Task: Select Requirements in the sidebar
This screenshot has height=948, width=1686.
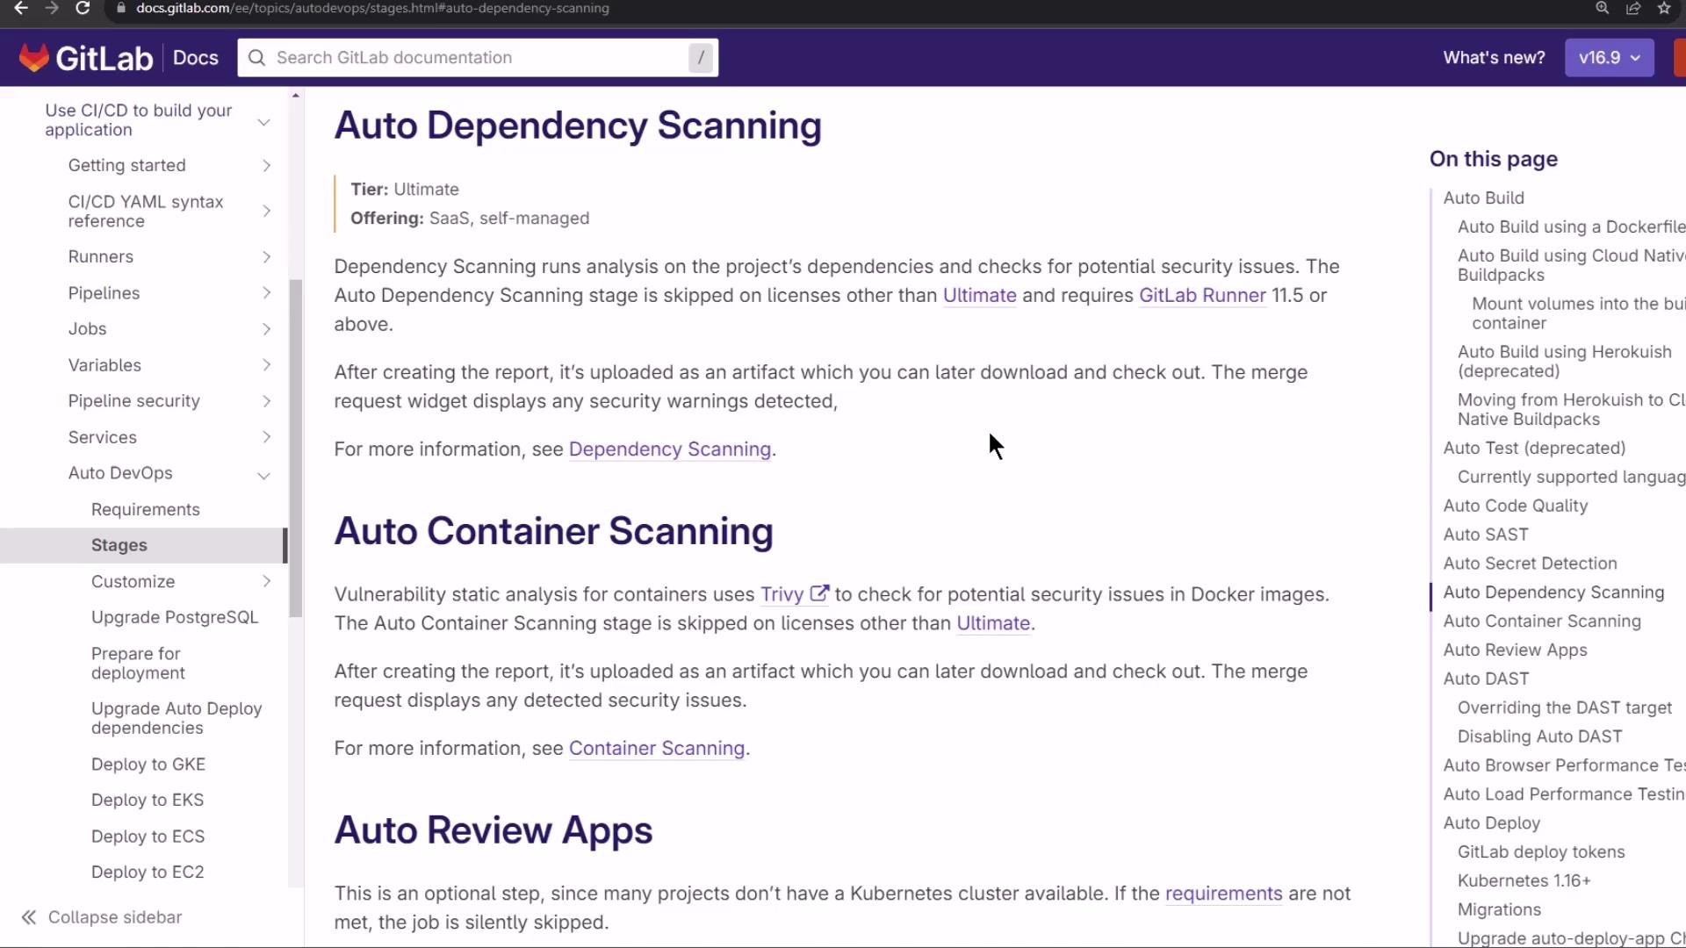Action: click(x=145, y=510)
